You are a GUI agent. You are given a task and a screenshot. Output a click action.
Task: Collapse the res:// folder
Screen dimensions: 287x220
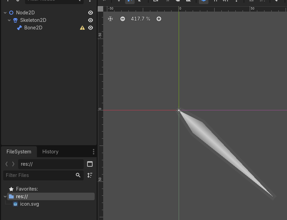pyautogui.click(x=5, y=196)
